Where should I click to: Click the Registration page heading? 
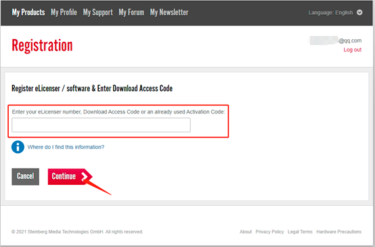pyautogui.click(x=42, y=45)
